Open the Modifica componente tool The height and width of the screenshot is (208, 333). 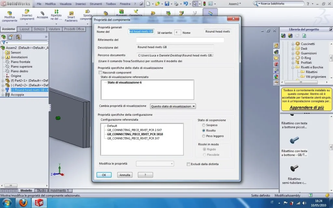[x=9, y=17]
